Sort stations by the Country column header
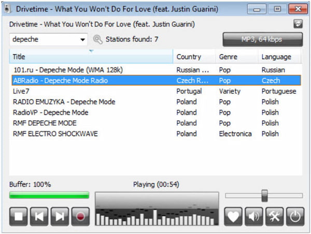Viewport: 311px width, 234px height. click(194, 56)
